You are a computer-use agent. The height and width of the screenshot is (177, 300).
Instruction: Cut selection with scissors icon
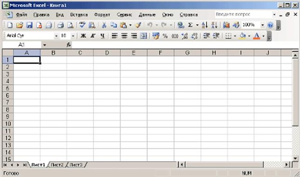104,25
